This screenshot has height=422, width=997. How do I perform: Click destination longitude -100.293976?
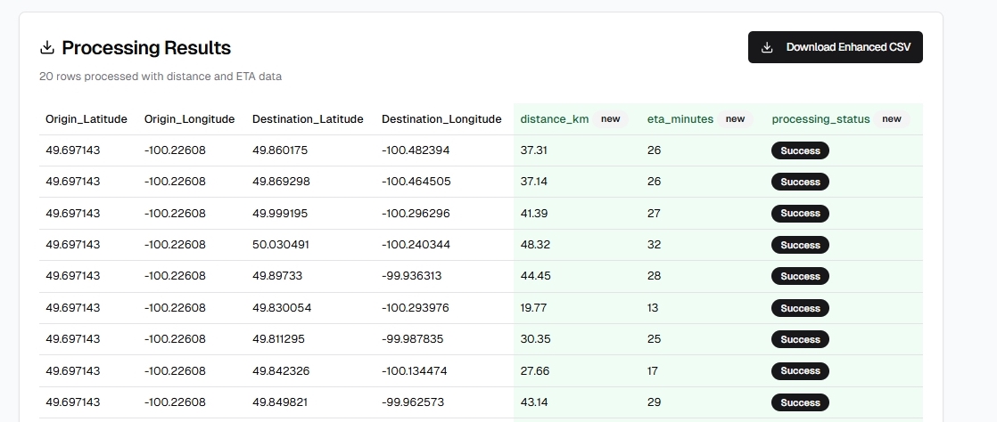(416, 308)
